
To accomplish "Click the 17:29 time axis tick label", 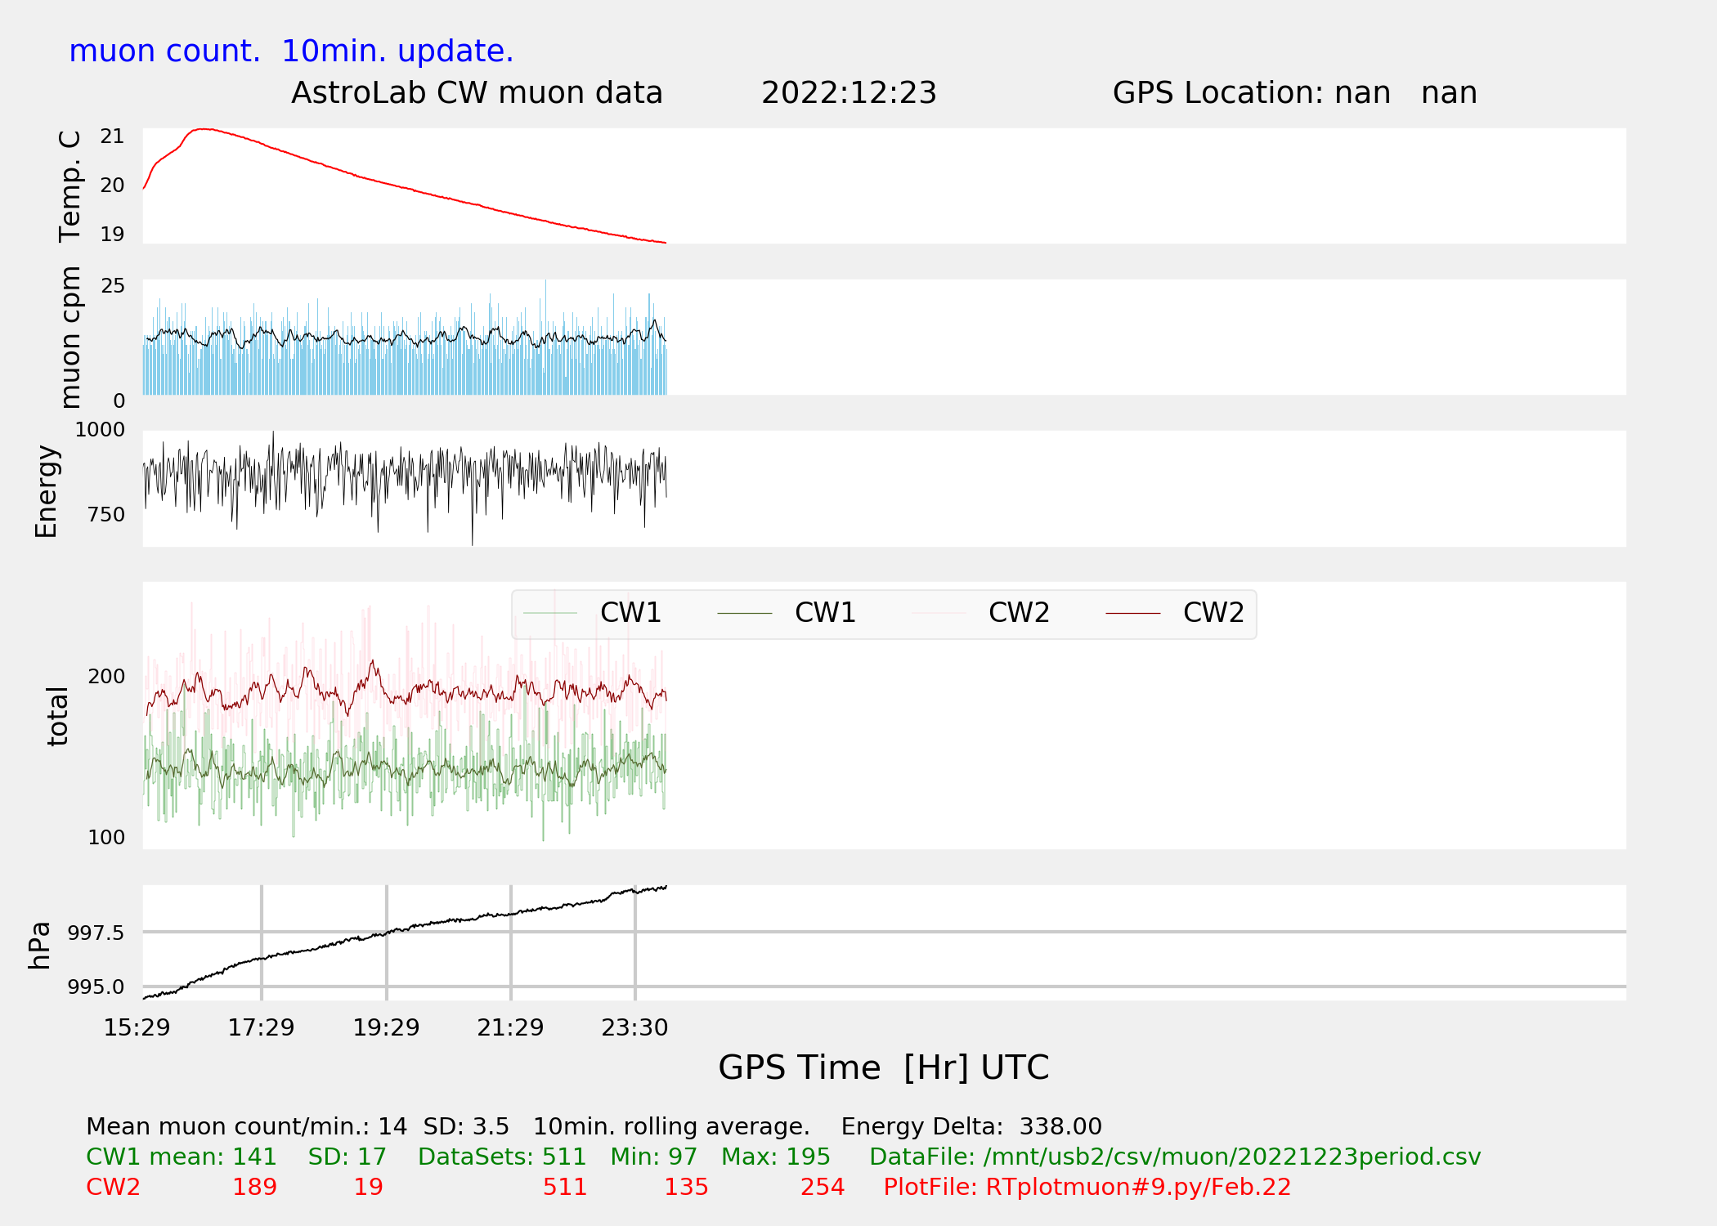I will (261, 1027).
